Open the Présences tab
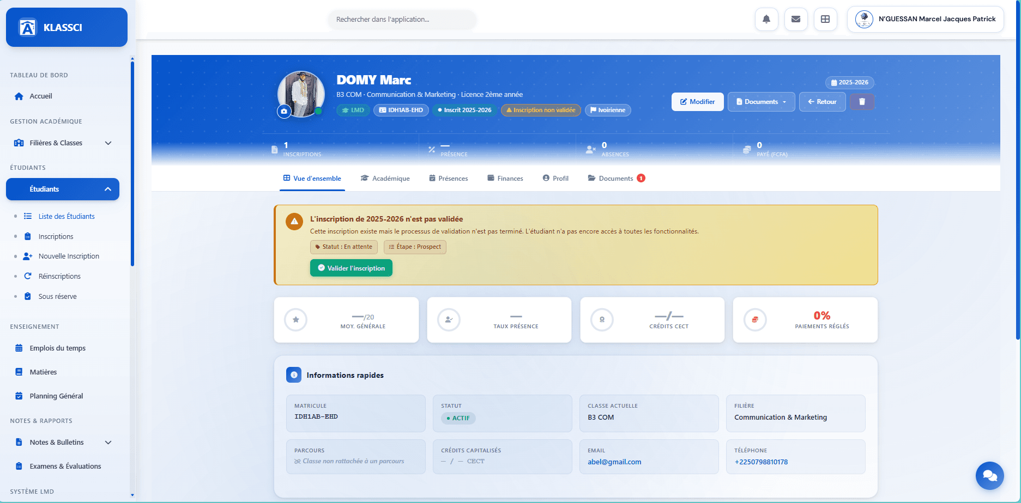Image resolution: width=1021 pixels, height=503 pixels. pyautogui.click(x=449, y=179)
